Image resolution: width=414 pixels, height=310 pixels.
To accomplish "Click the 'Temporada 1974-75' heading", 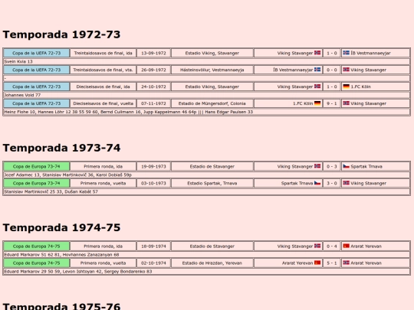I will [x=61, y=227].
